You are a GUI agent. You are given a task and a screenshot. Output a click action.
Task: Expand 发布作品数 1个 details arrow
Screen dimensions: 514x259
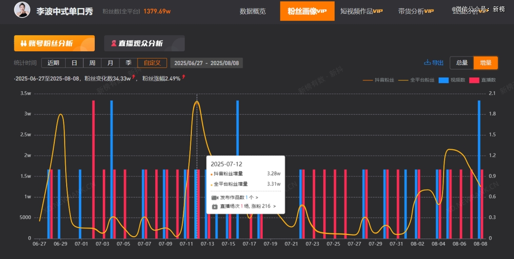(x=257, y=197)
